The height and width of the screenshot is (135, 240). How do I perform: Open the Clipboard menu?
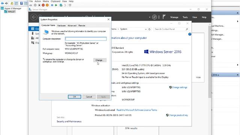coord(55,1)
